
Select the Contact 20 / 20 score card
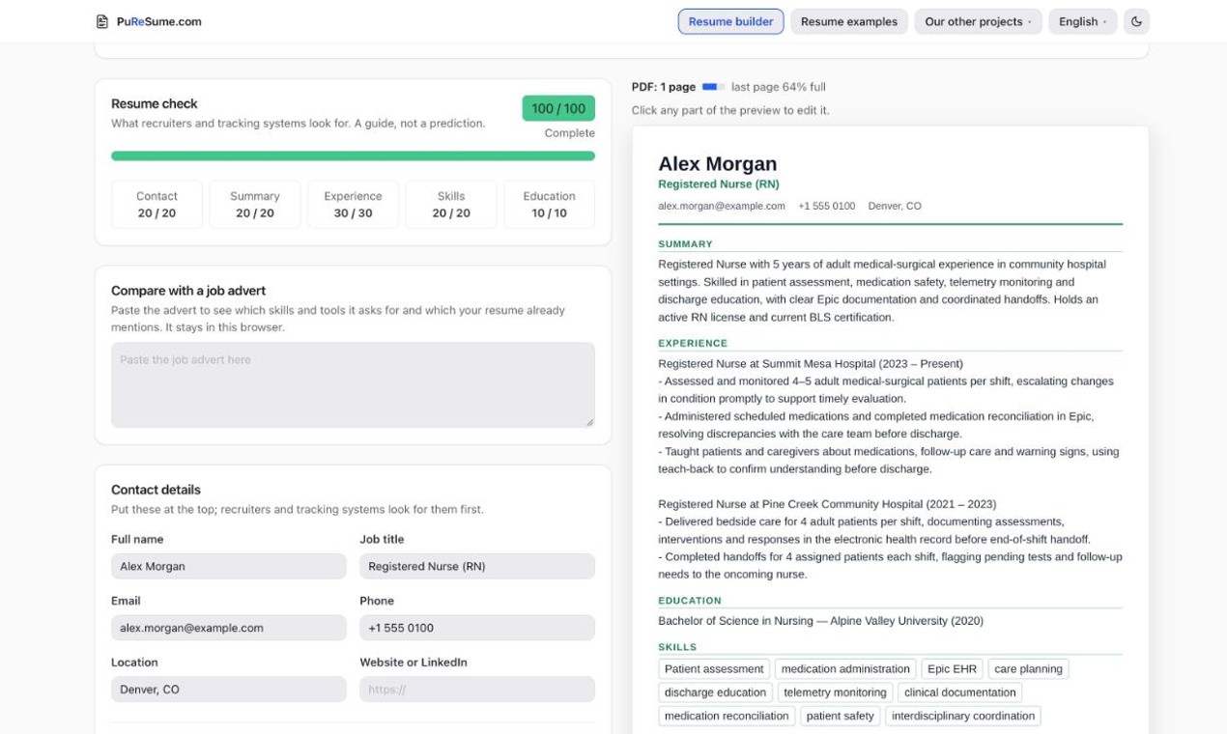tap(157, 204)
